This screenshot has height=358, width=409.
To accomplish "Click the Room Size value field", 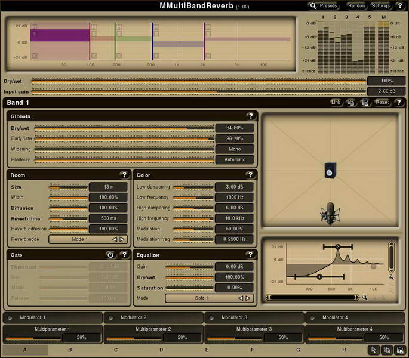I will coord(108,187).
